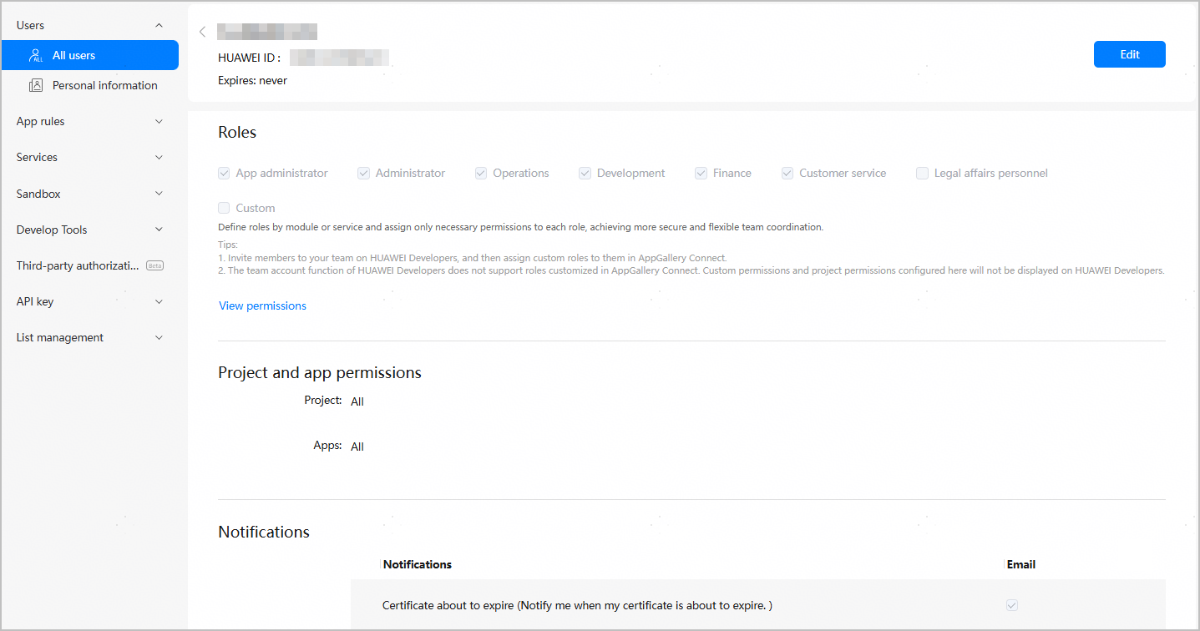
Task: Toggle the Legal affairs personnel checkbox
Action: point(922,174)
